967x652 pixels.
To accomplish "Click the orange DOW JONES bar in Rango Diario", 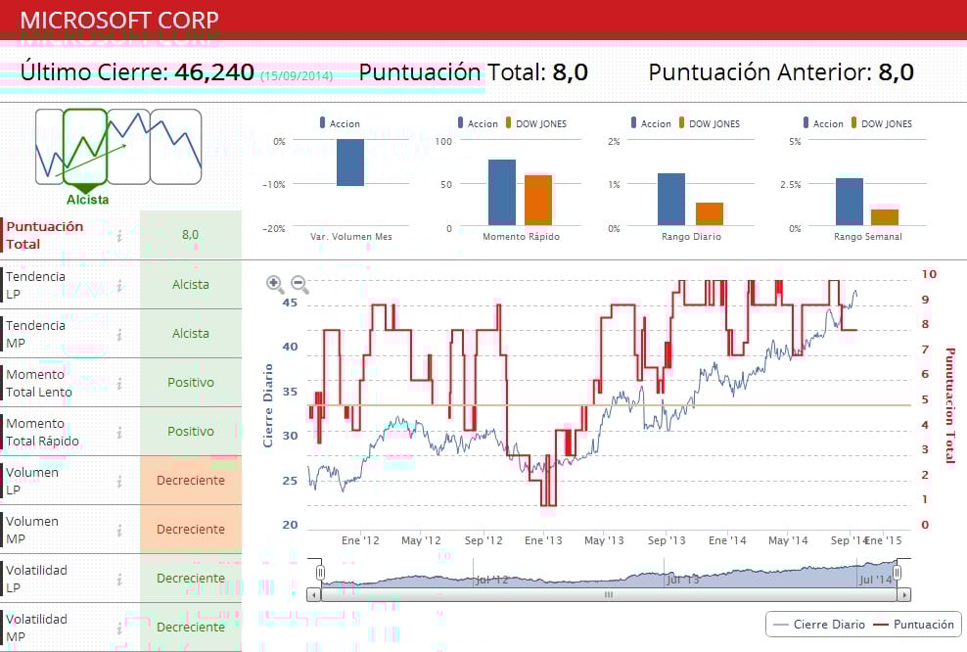I will coord(710,214).
